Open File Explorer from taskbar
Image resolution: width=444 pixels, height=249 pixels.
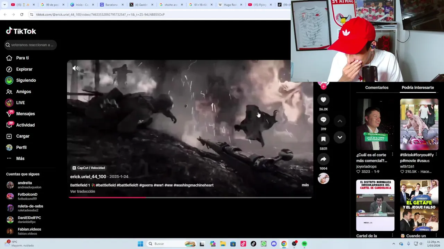(223, 244)
